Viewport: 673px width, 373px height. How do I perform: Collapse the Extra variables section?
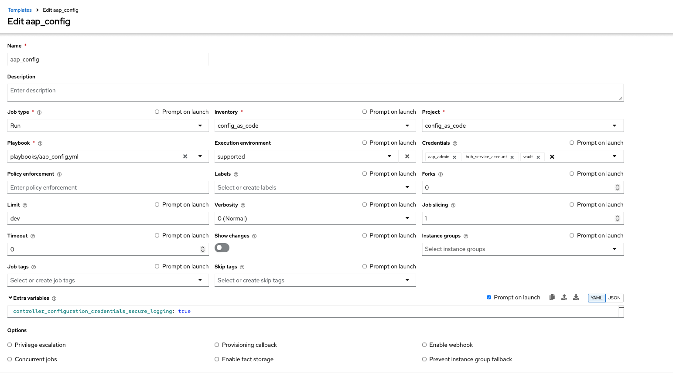click(10, 298)
